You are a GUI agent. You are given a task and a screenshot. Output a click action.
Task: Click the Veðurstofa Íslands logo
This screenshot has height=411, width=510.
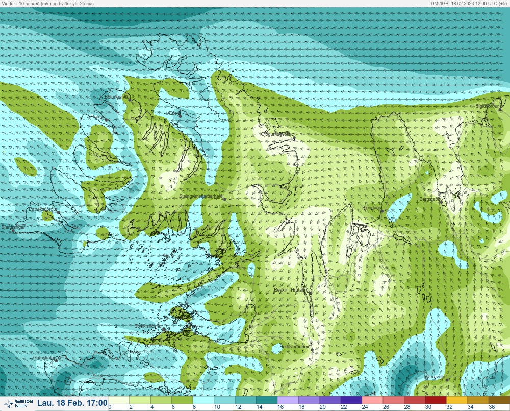[18, 404]
